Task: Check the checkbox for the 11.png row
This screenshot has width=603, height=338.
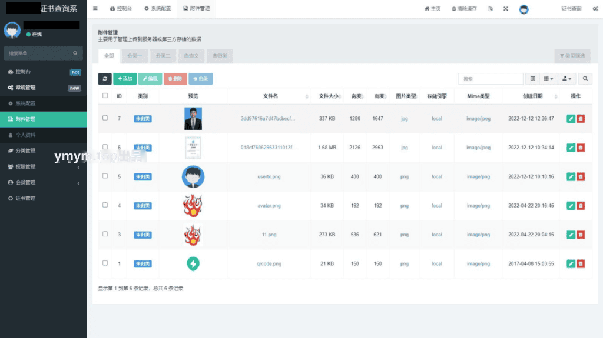Action: [105, 234]
